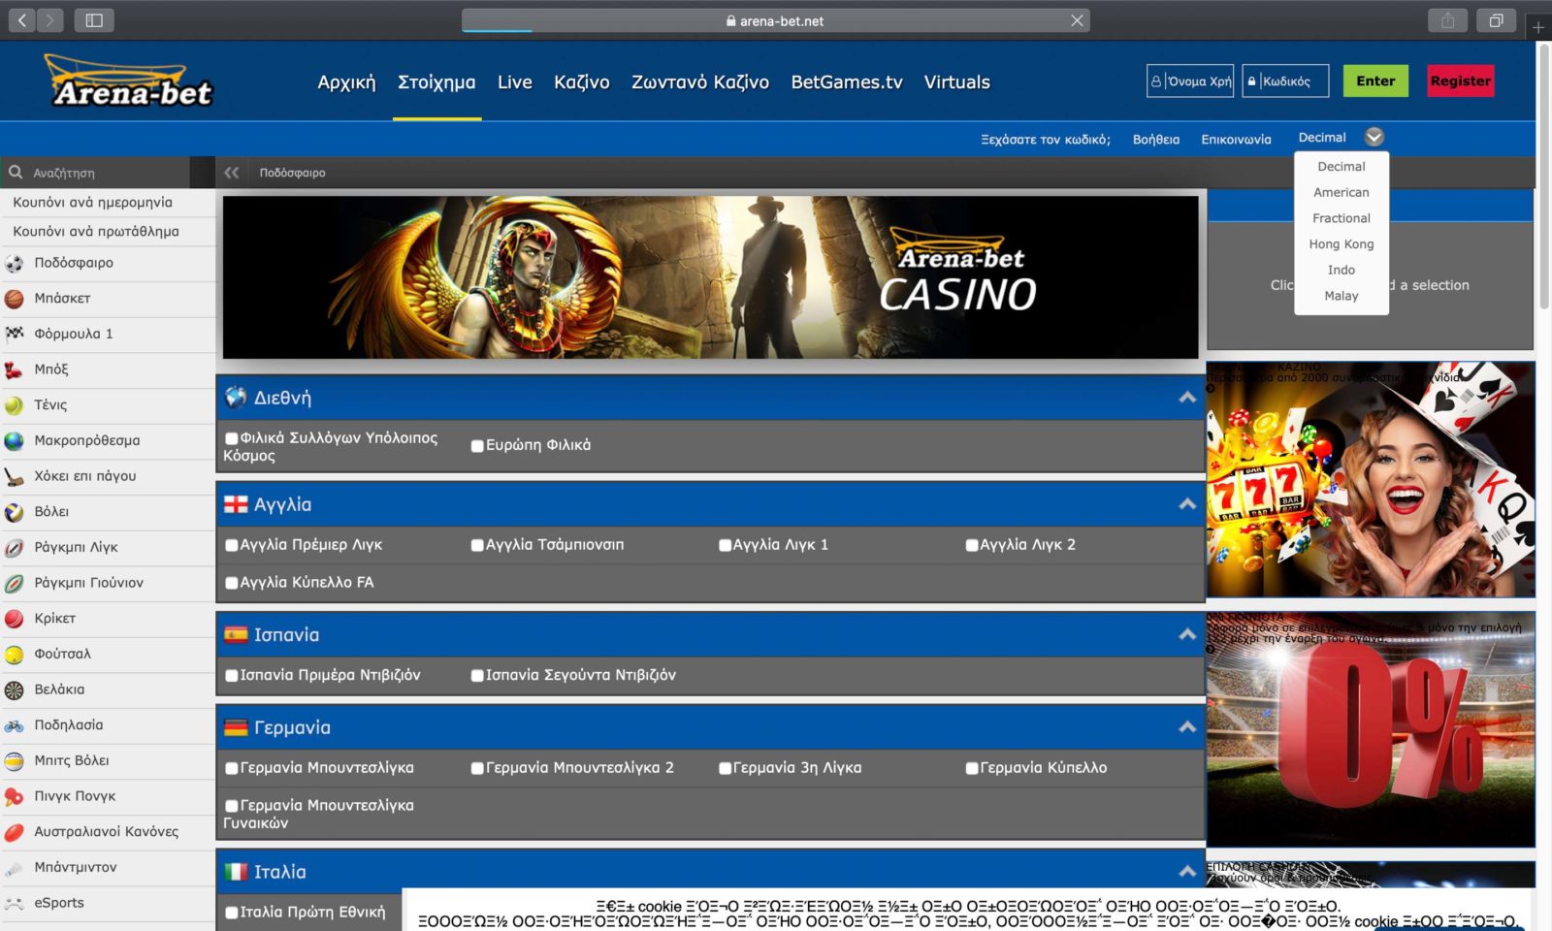Click the hockey stick icon for Χόκεϊ επι πάγου

(15, 476)
